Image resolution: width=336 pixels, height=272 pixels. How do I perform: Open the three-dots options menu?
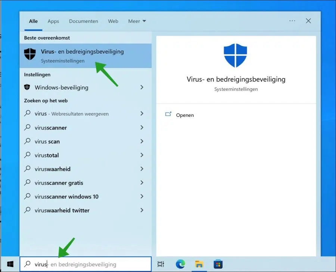pyautogui.click(x=292, y=21)
